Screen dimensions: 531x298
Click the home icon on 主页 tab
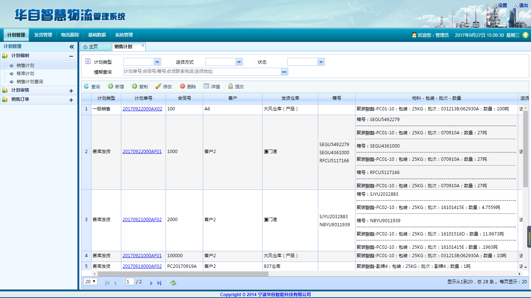[x=85, y=47]
